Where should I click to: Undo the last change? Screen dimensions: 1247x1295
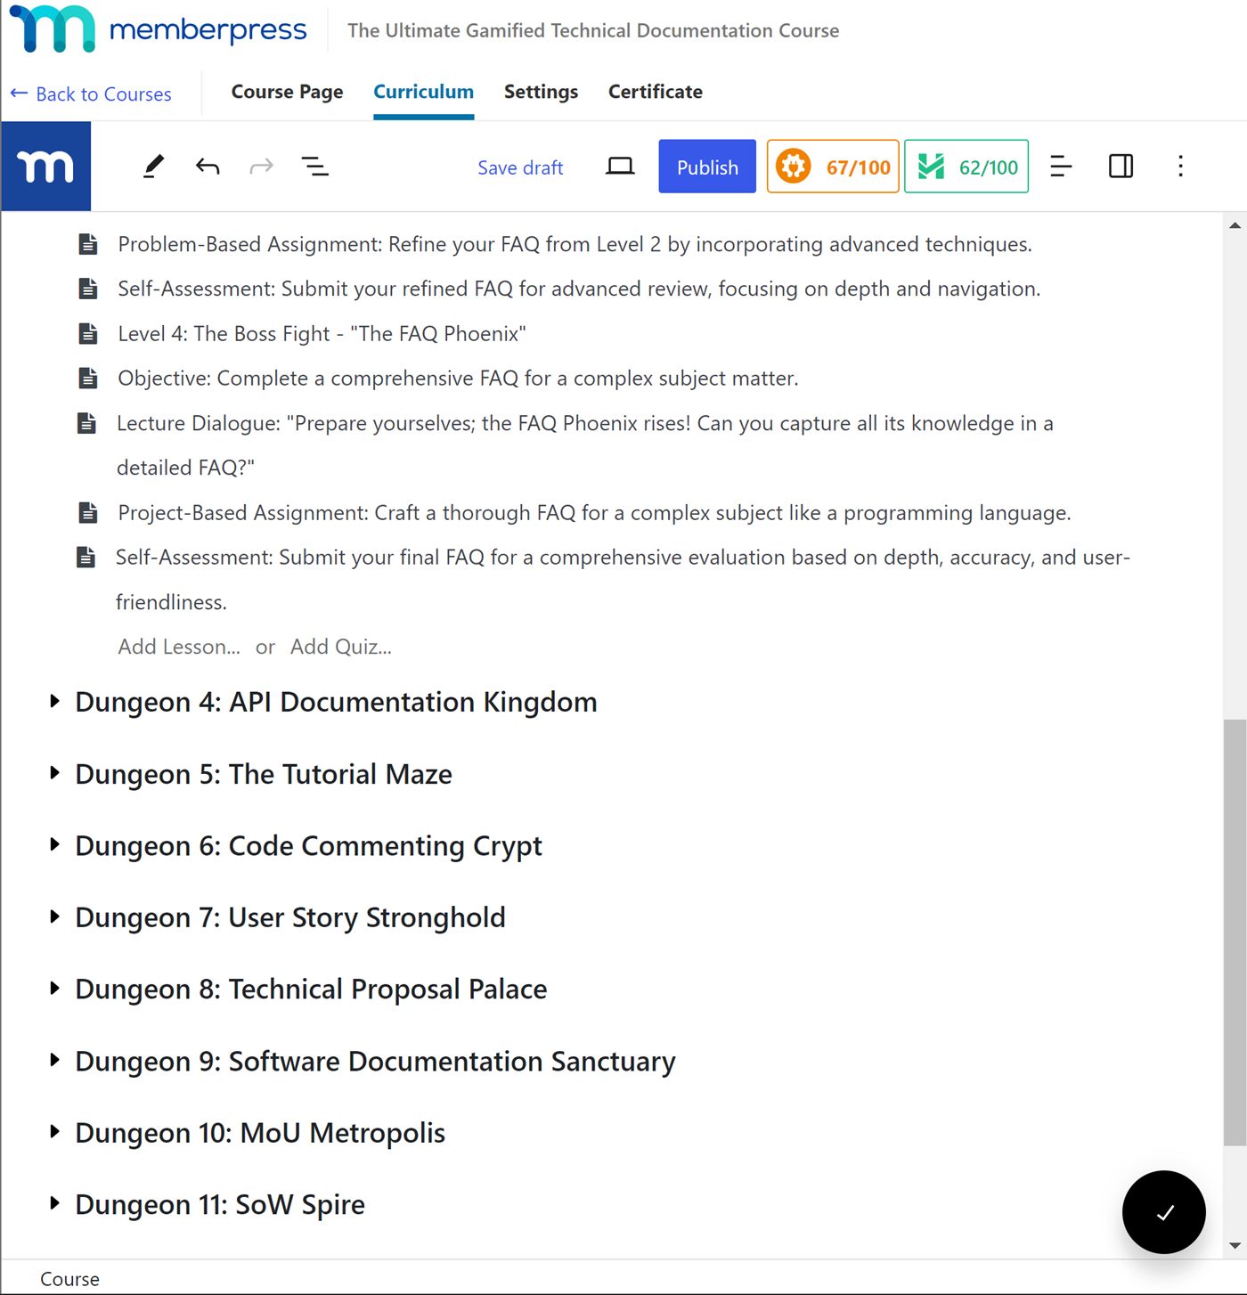click(208, 167)
